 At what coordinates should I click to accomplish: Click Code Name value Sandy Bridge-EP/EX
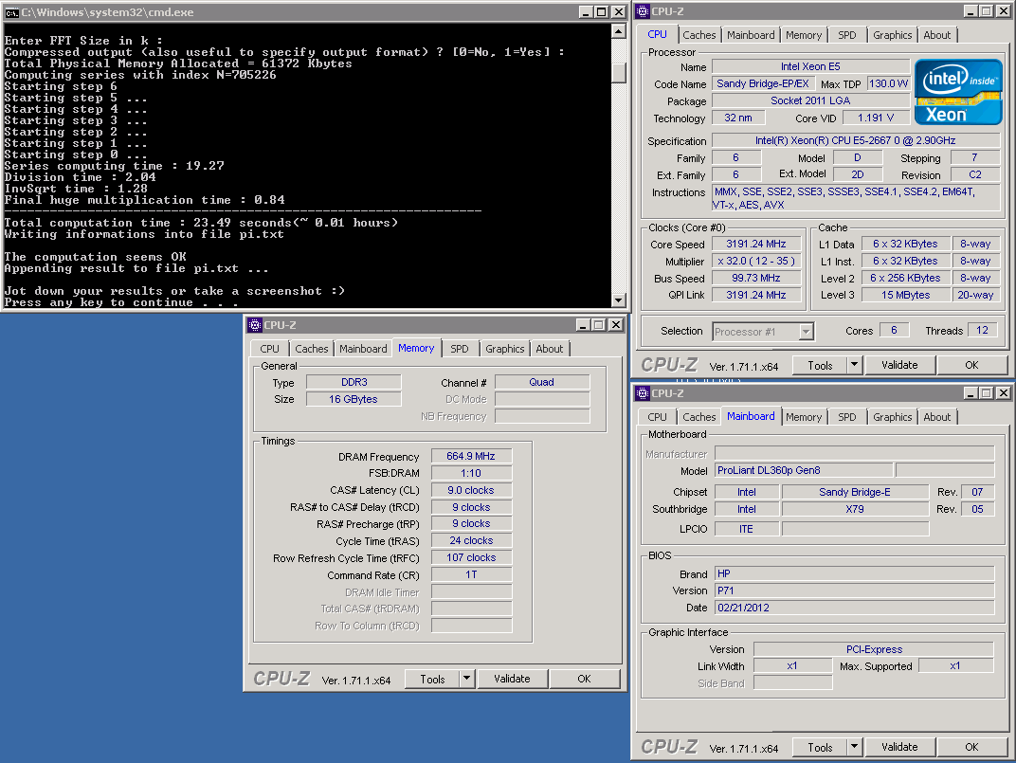763,83
